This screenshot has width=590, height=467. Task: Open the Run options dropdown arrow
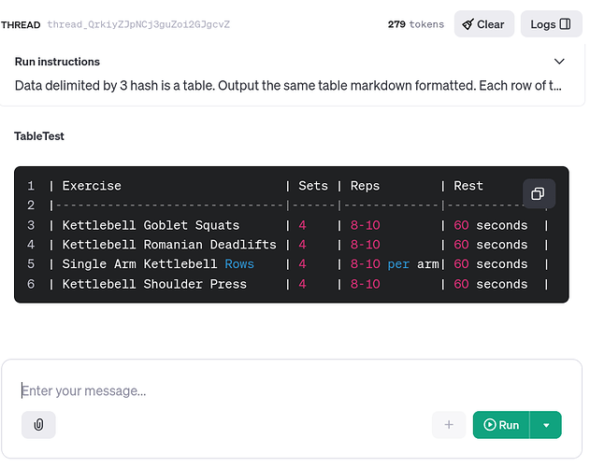click(546, 425)
